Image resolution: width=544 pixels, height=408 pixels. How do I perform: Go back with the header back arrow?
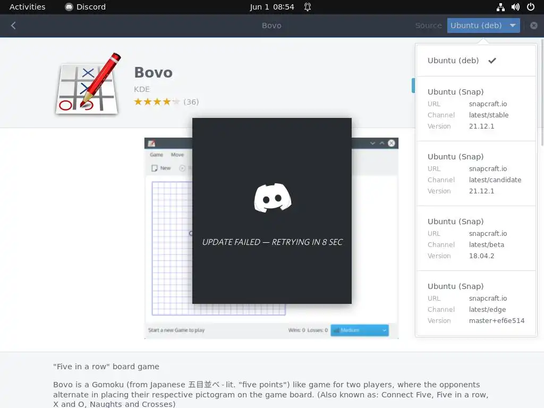pos(13,25)
